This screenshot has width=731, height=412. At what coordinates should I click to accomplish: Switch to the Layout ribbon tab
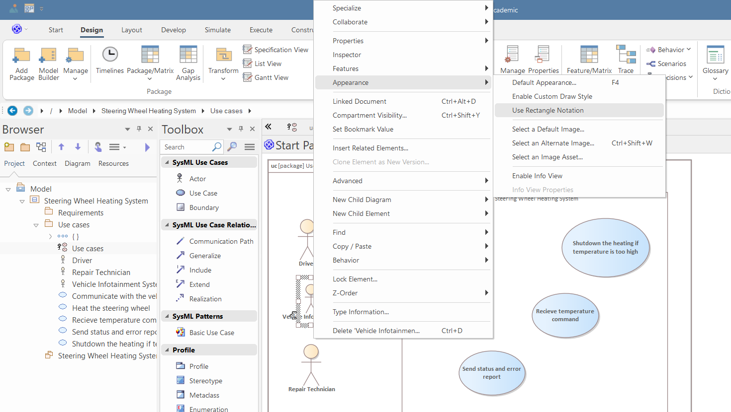(x=132, y=30)
